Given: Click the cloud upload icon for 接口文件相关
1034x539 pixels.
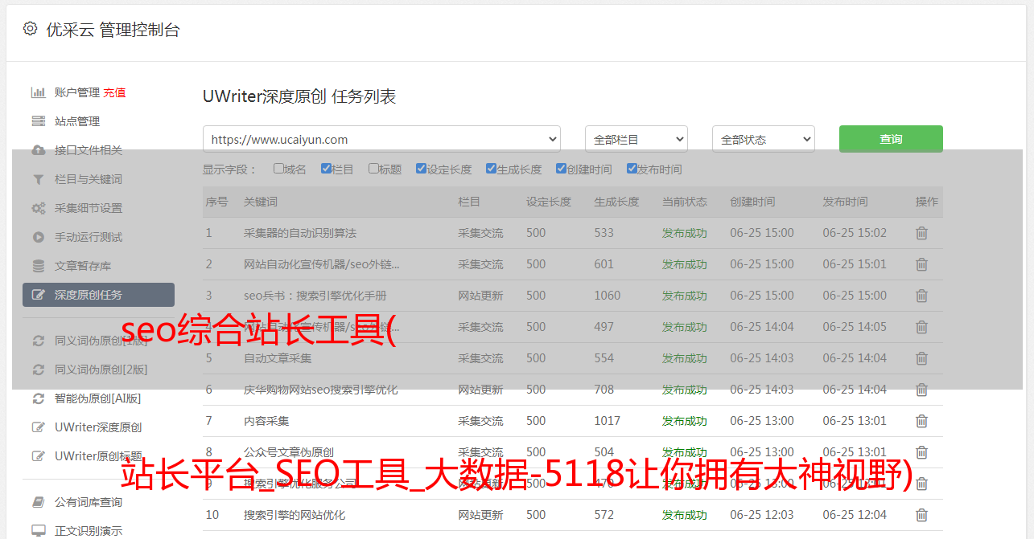Looking at the screenshot, I should point(38,150).
